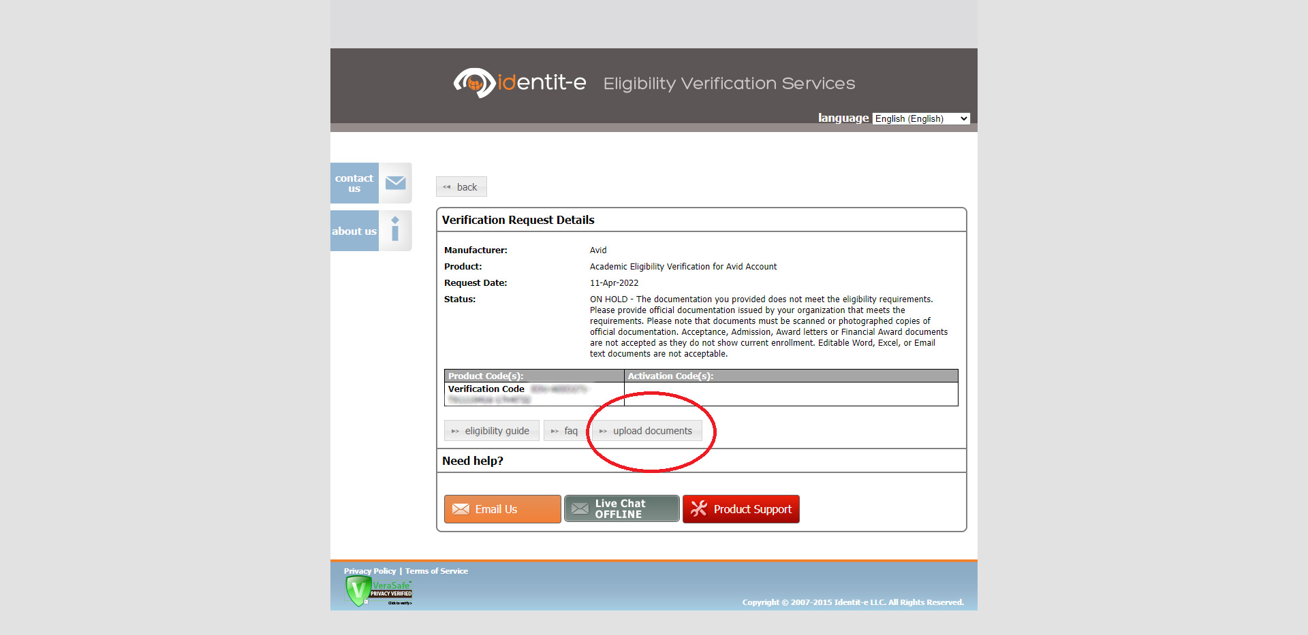The image size is (1308, 635).
Task: Click the Eligibility Verification Services title
Action: click(729, 84)
